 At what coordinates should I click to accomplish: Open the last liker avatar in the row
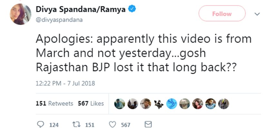pyautogui.click(x=224, y=103)
